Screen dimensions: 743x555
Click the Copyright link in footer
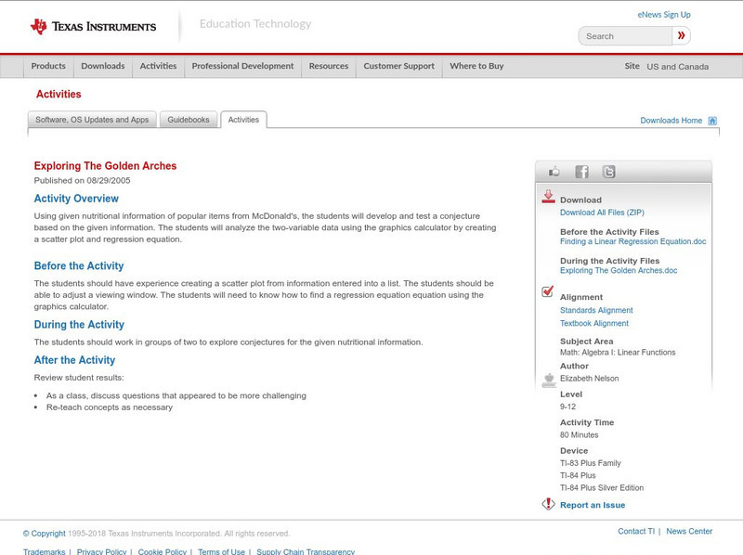pyautogui.click(x=44, y=534)
